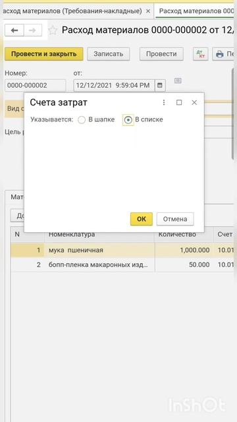Click Провести и закрыть button

(x=44, y=54)
